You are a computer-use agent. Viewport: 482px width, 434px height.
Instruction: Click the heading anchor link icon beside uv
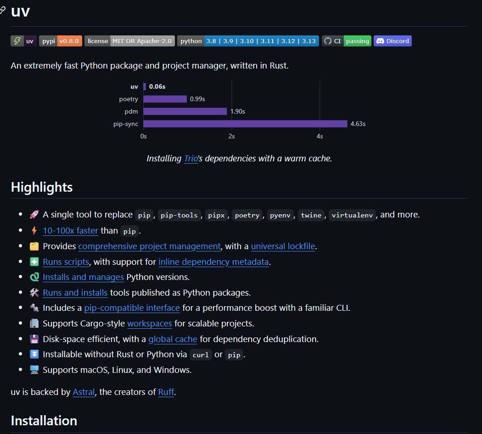point(2,10)
